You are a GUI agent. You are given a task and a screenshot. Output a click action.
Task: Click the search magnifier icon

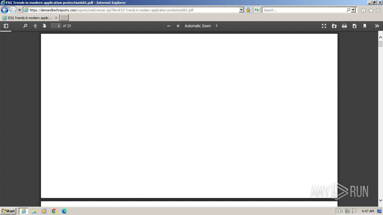coord(348,10)
